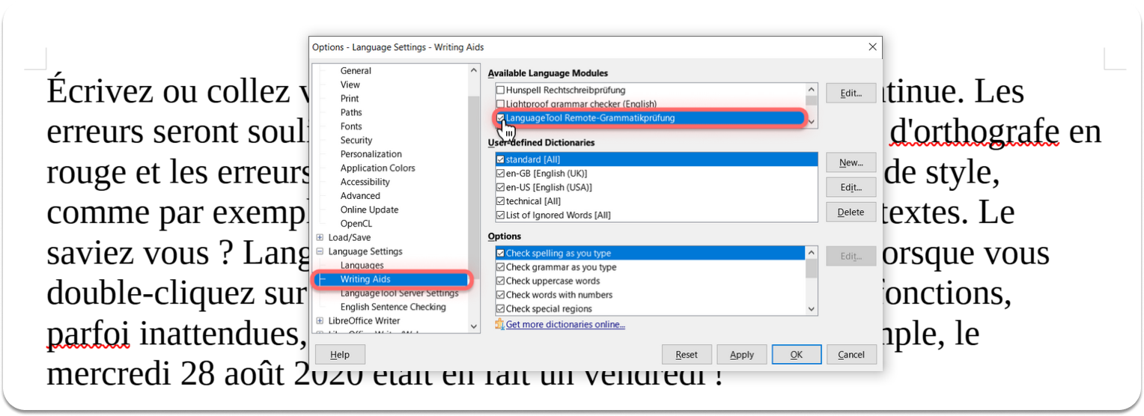Screen dimensions: 1144x416
Task: Open English Sentence Checking page
Action: tap(393, 307)
